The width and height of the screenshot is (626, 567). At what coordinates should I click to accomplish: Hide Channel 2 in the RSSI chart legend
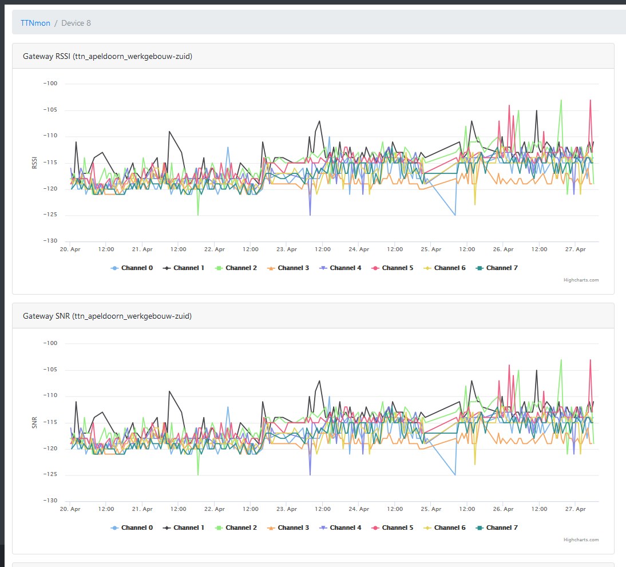236,268
